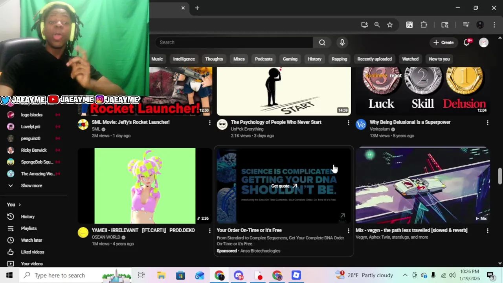Open the YouTube account avatar menu
This screenshot has height=283, width=503.
(484, 42)
